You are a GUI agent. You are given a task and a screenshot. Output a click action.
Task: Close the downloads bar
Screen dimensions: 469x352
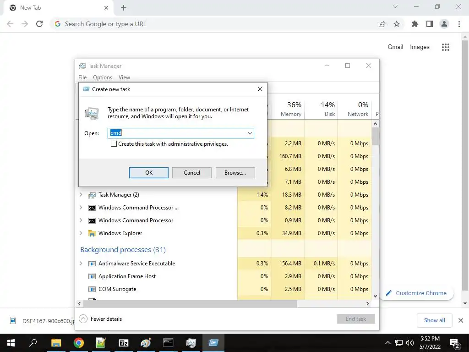[461, 320]
